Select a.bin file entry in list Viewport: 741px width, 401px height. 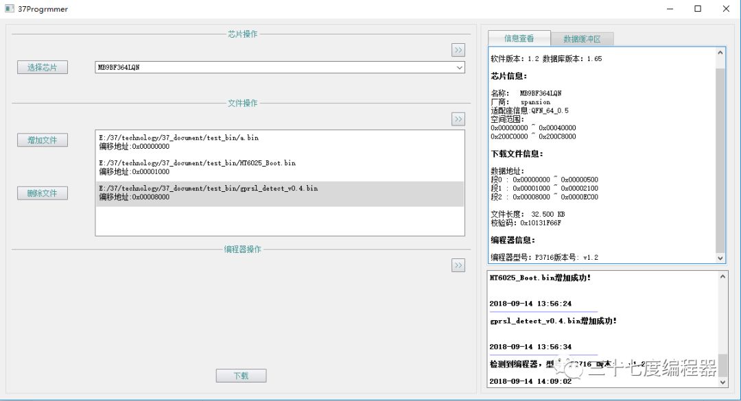[x=280, y=142]
